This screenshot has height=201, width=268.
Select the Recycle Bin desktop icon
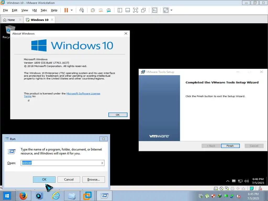point(8,32)
